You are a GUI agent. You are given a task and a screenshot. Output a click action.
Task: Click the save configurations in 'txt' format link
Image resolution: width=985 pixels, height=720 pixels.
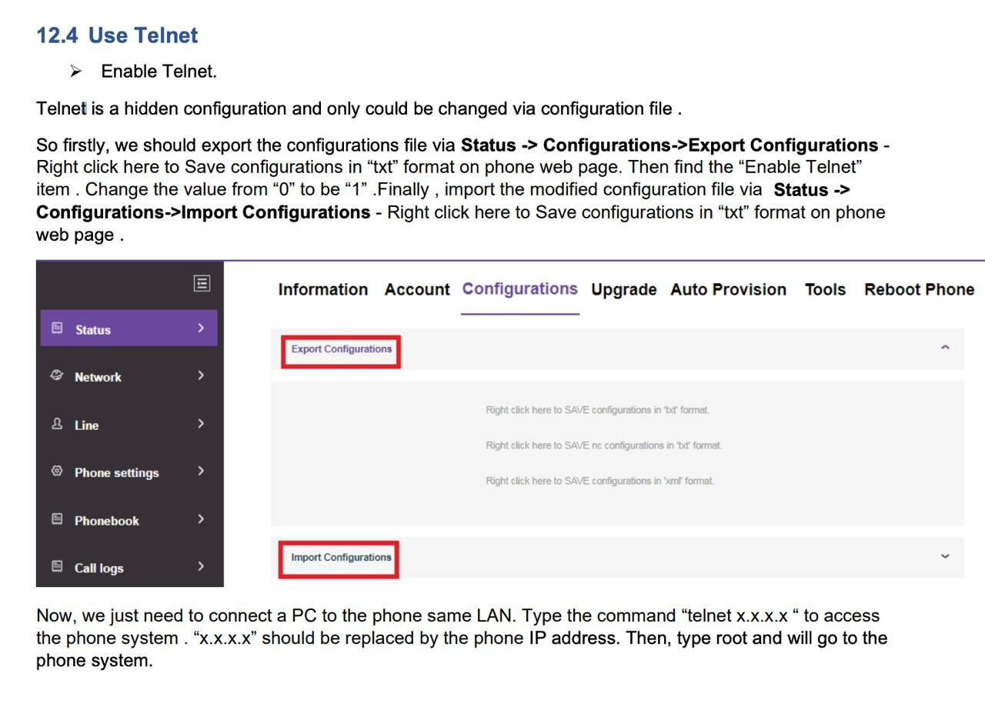tap(599, 409)
